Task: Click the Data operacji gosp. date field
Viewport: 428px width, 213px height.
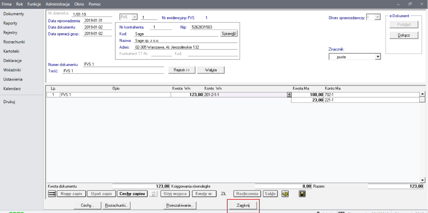Action: point(97,34)
